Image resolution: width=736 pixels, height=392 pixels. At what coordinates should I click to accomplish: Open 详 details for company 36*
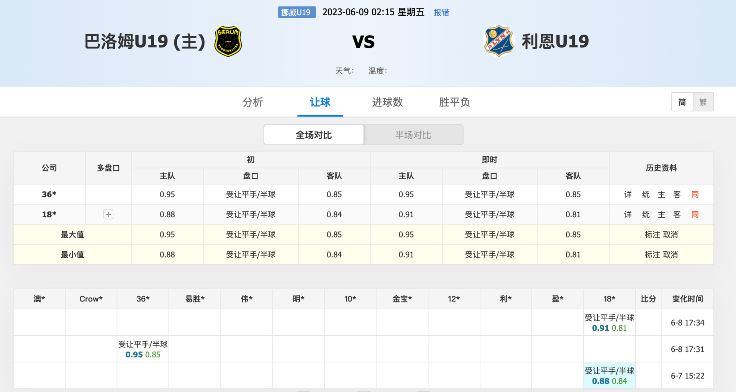[628, 194]
